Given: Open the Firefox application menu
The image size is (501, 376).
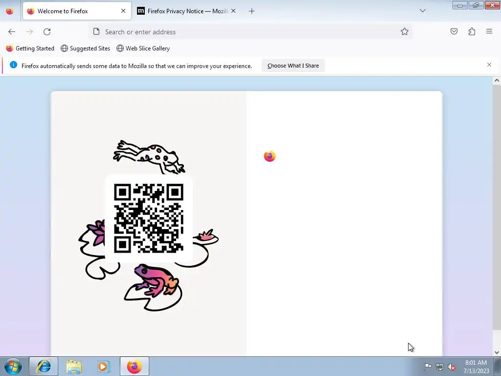Looking at the screenshot, I should pyautogui.click(x=489, y=31).
